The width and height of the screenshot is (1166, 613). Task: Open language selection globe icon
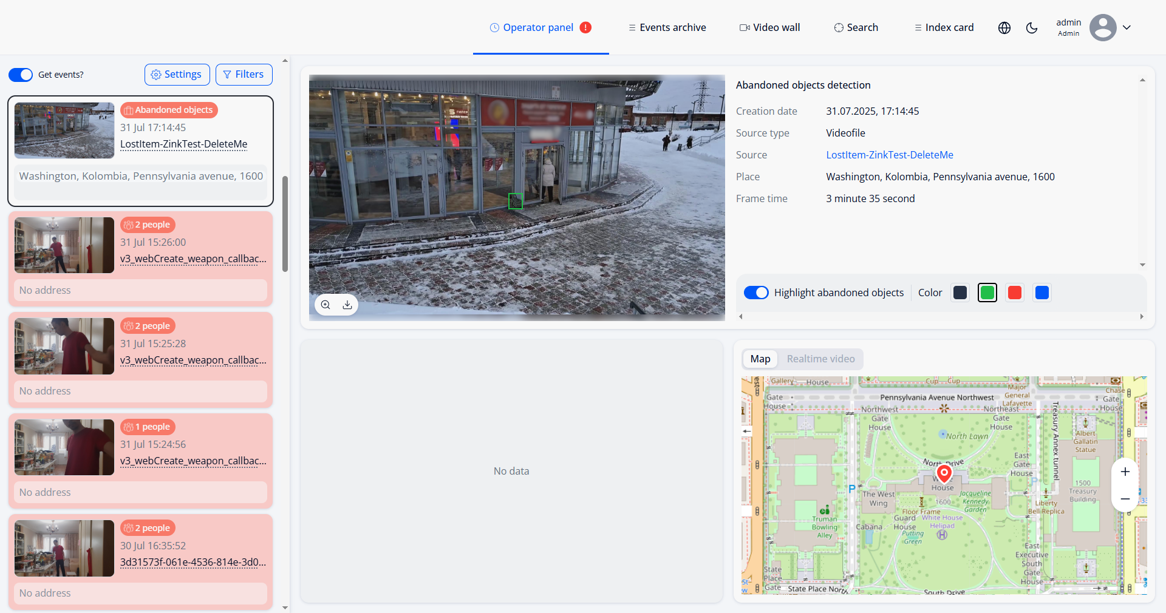click(x=1004, y=28)
